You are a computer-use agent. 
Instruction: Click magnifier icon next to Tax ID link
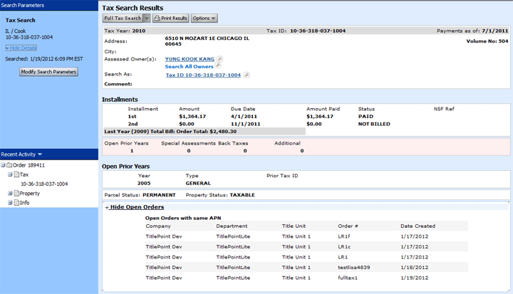coord(247,75)
